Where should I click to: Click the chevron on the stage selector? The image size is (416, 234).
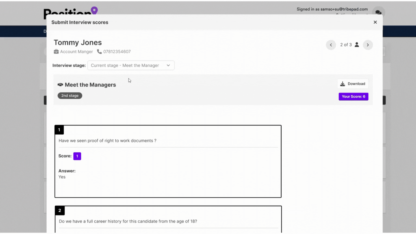click(168, 65)
